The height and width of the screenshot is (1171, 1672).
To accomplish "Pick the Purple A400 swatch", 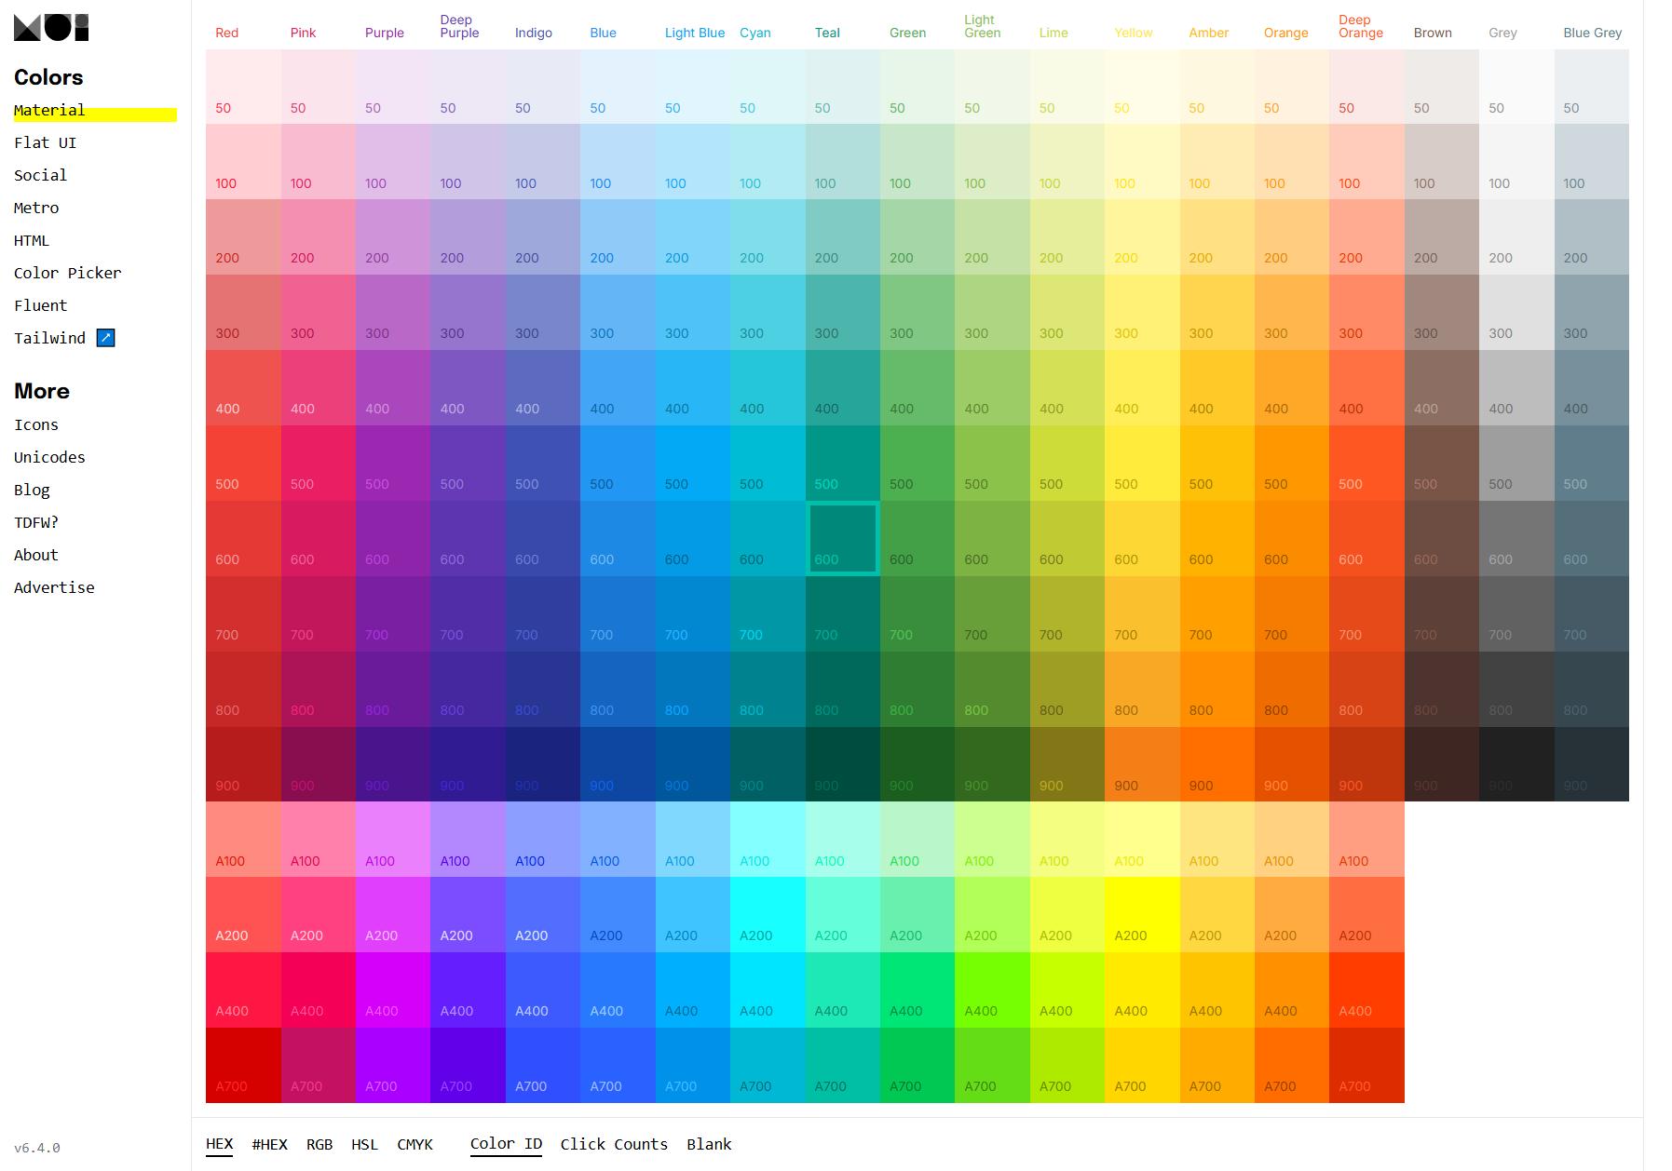I will click(x=393, y=990).
